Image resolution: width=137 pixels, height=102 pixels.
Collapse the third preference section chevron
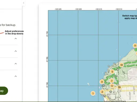click(x=16, y=64)
